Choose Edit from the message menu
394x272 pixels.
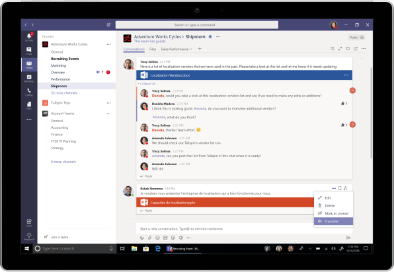pos(333,198)
